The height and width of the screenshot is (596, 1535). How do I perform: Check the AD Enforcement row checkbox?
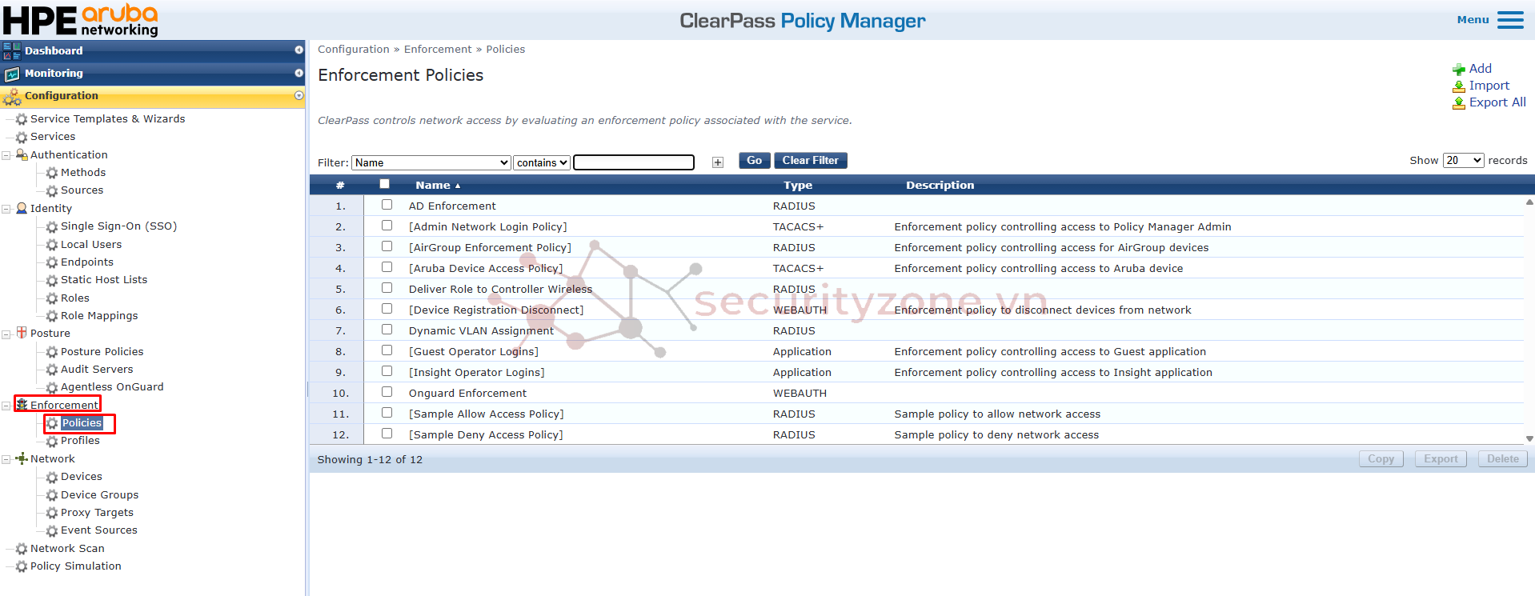387,205
